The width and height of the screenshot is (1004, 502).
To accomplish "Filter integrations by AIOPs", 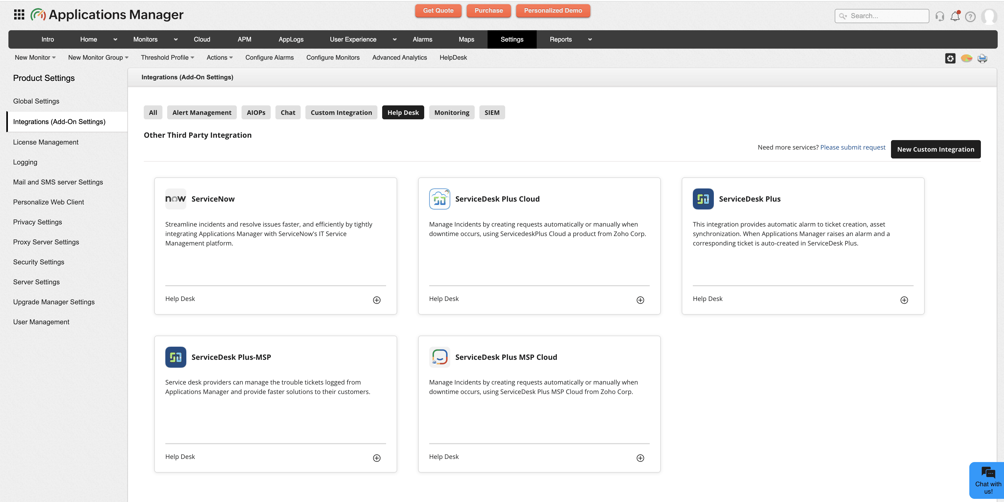I will tap(256, 113).
